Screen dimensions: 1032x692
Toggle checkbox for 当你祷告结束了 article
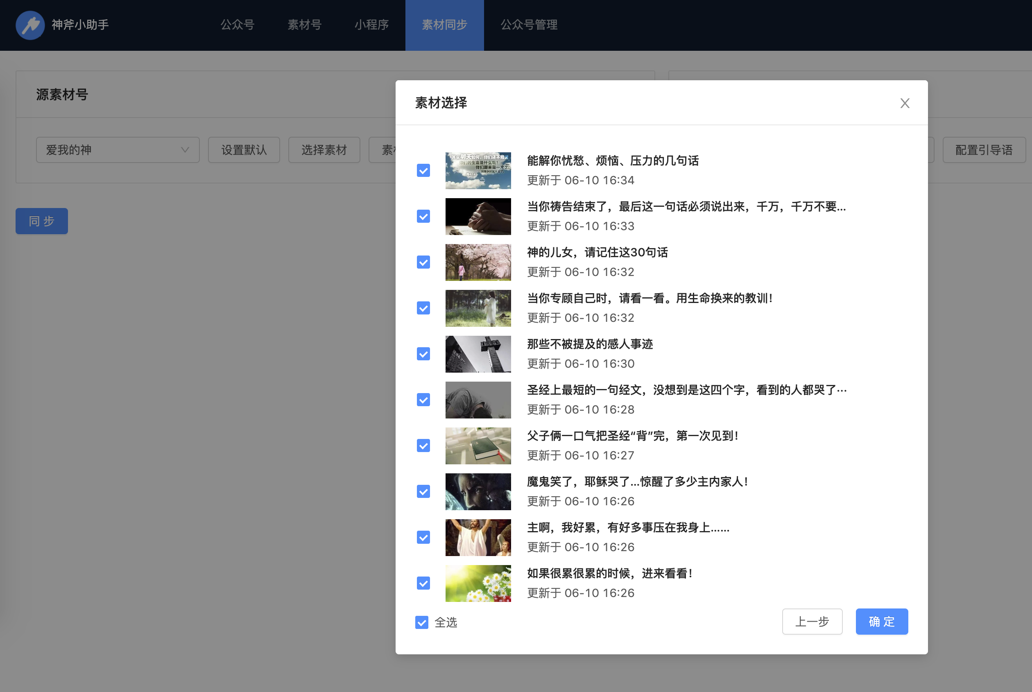point(423,217)
